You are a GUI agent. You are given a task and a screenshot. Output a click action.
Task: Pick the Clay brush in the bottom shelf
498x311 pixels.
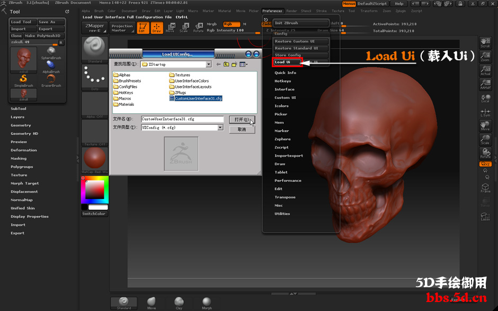pyautogui.click(x=179, y=303)
